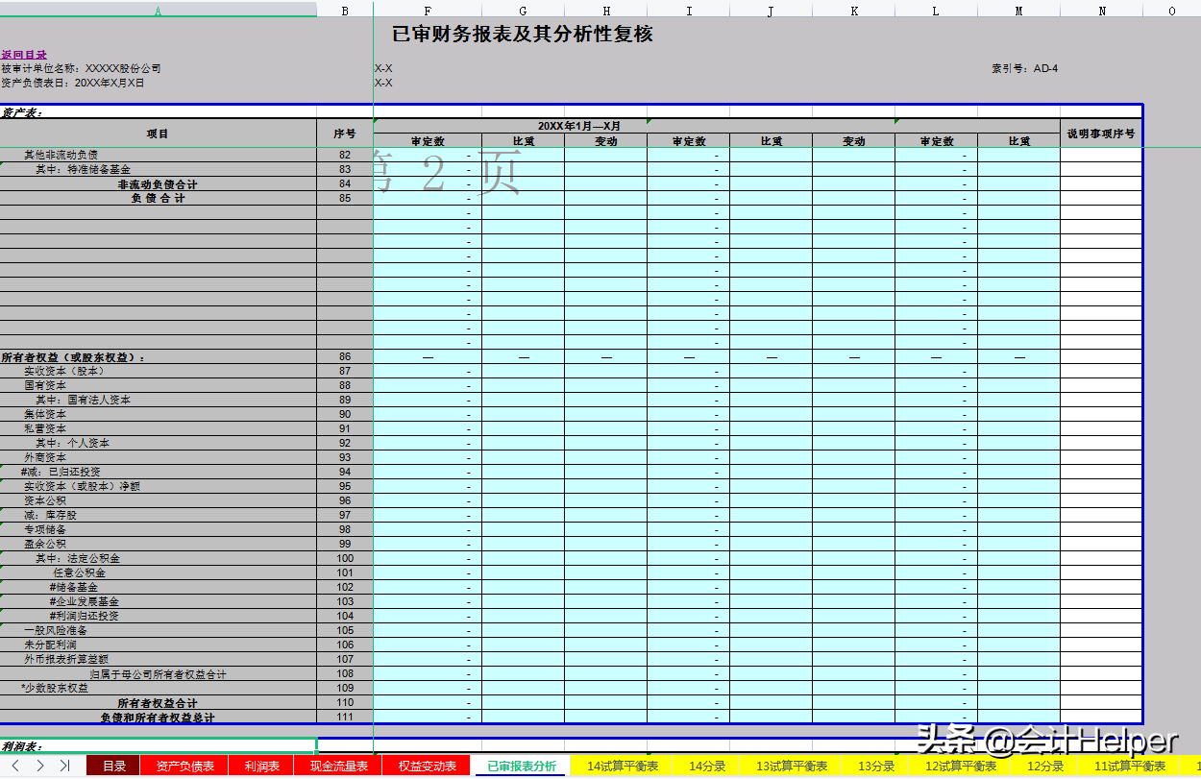Select the 负 债 合 计 cell

pyautogui.click(x=158, y=198)
